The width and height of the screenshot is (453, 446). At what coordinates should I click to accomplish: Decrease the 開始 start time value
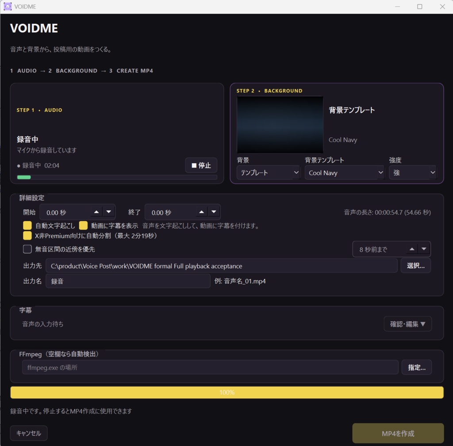click(109, 212)
